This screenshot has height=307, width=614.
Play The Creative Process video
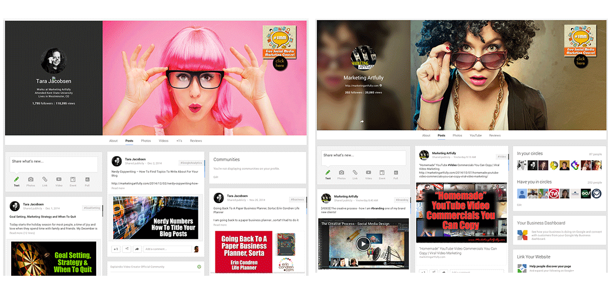363,243
